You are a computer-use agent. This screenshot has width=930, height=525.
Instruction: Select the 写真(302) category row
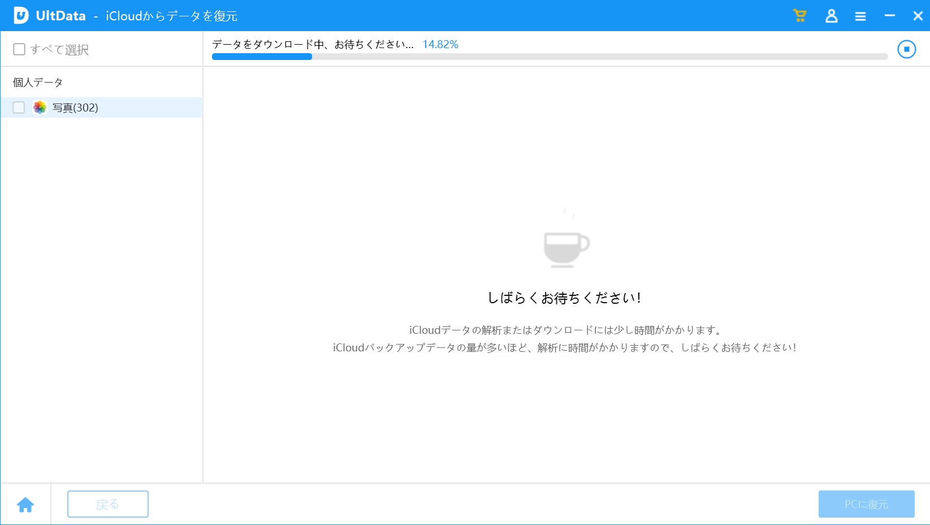click(113, 107)
